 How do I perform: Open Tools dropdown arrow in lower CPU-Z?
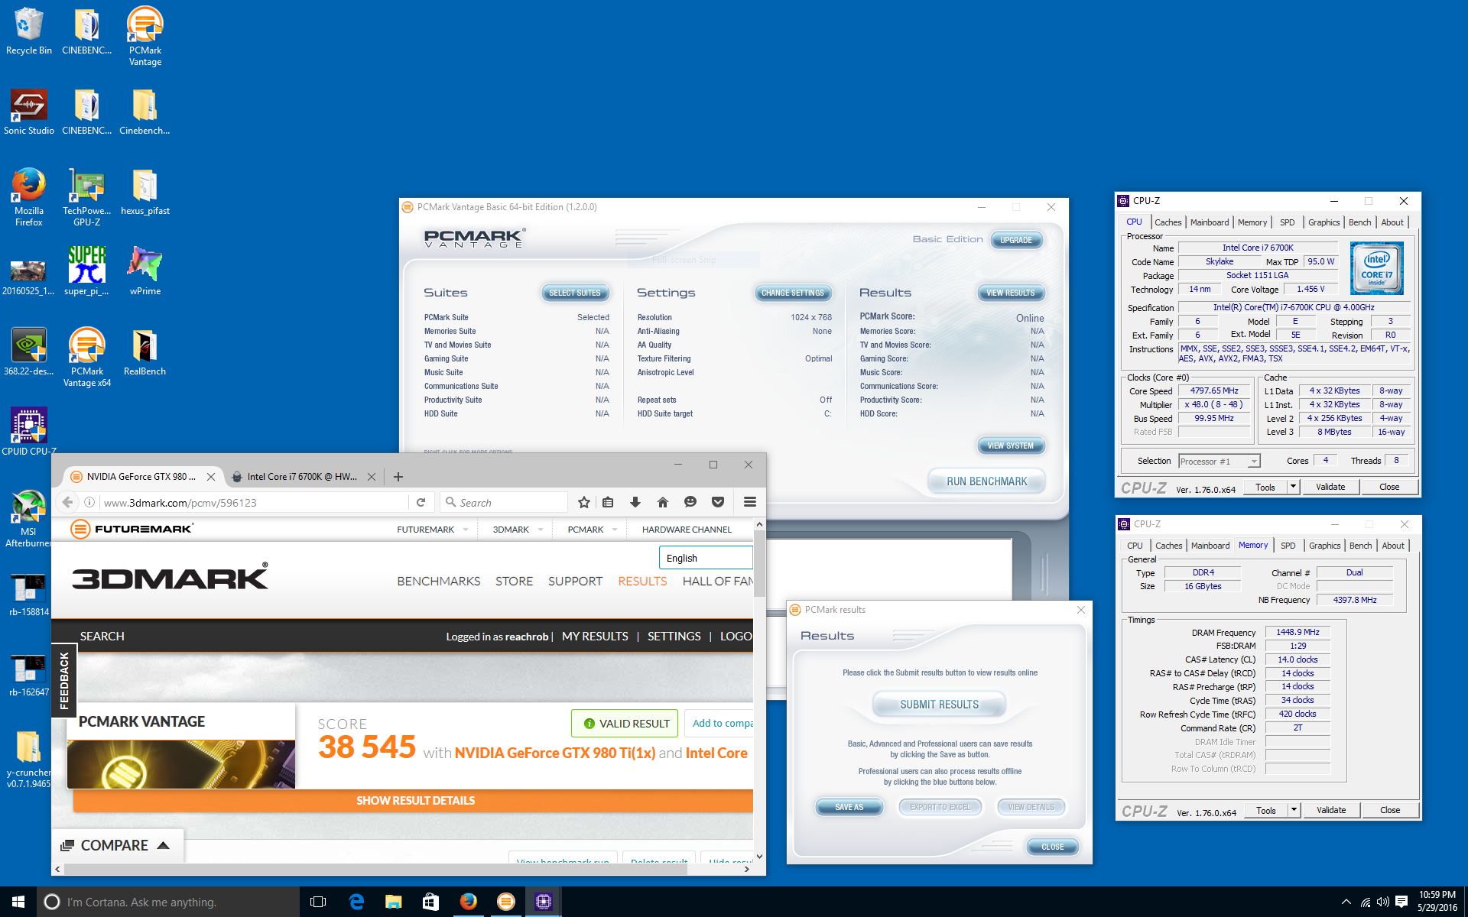[x=1294, y=810]
